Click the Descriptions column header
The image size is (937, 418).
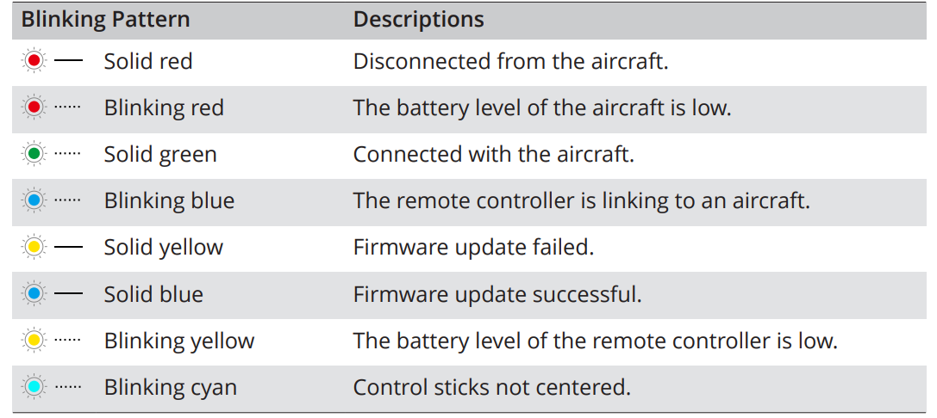(418, 20)
